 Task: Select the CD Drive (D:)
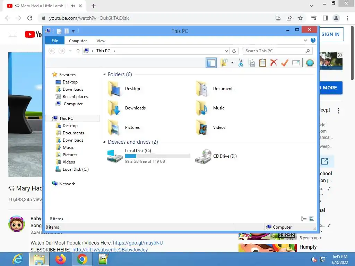(x=216, y=156)
